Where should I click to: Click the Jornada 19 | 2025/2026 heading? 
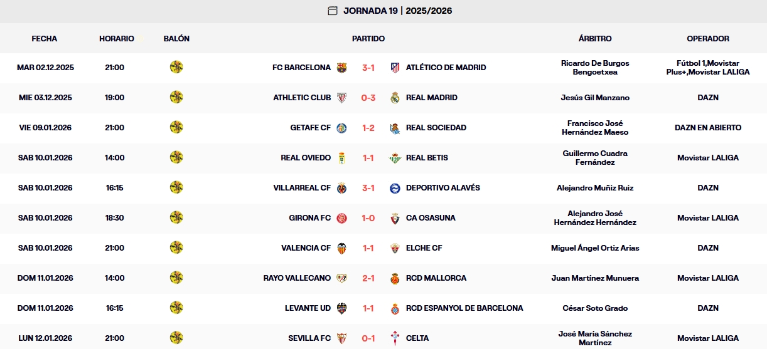397,11
